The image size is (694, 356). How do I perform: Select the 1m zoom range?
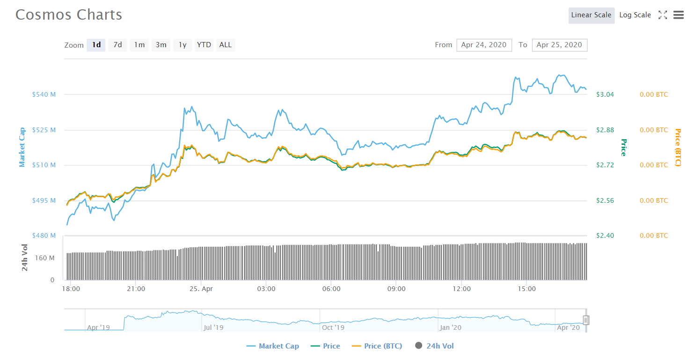[139, 45]
